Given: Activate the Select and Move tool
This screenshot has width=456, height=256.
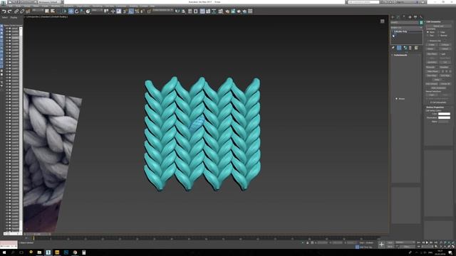Looking at the screenshot, I should 71,11.
